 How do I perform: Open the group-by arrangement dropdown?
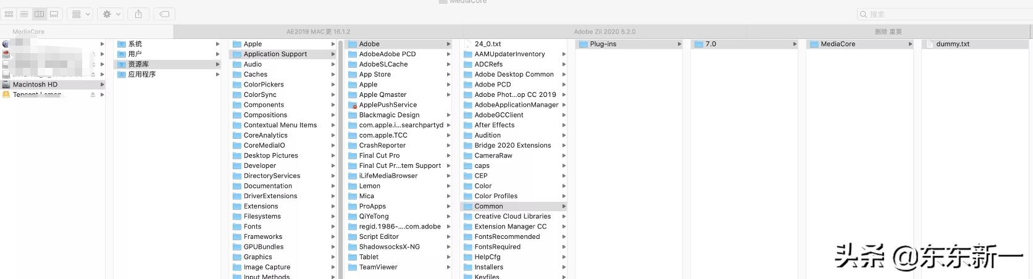pyautogui.click(x=80, y=14)
